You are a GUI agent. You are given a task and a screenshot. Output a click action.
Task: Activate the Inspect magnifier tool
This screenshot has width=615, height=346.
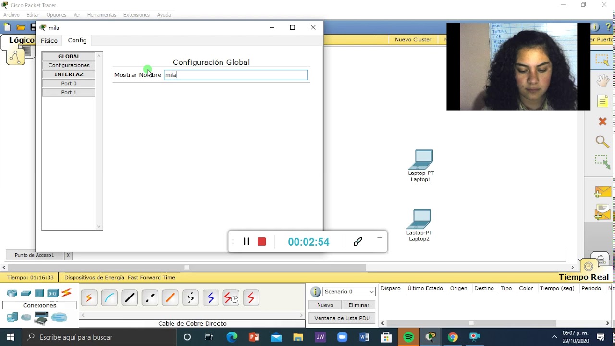pyautogui.click(x=603, y=141)
